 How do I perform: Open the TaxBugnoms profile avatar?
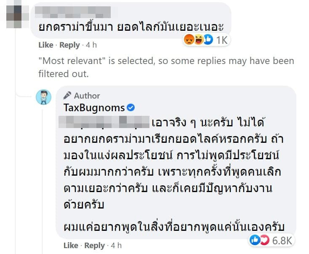coord(44,97)
